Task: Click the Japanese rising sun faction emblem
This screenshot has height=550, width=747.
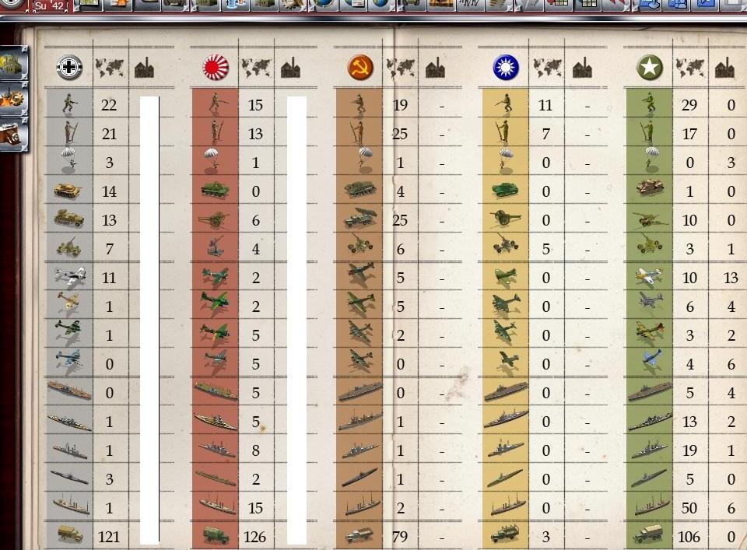Action: point(216,67)
